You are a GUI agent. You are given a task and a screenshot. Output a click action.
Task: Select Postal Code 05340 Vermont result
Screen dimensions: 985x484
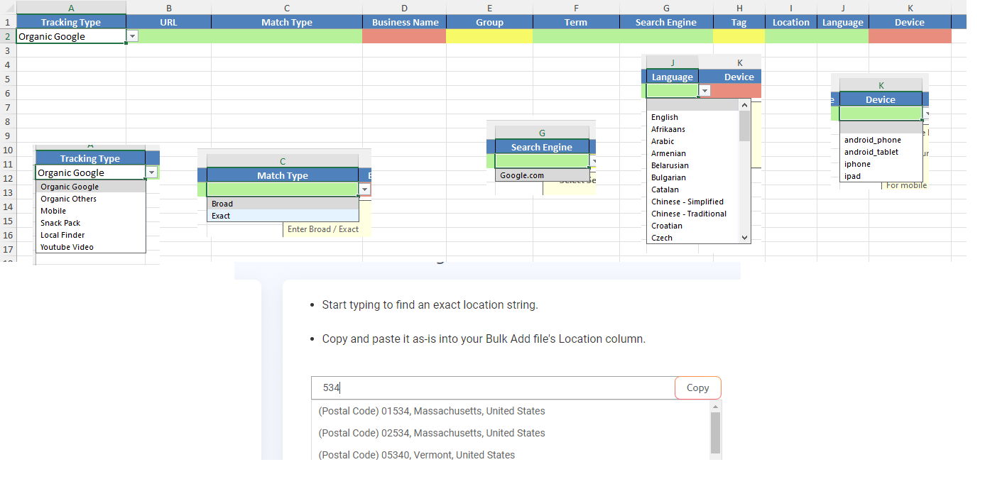coord(417,455)
